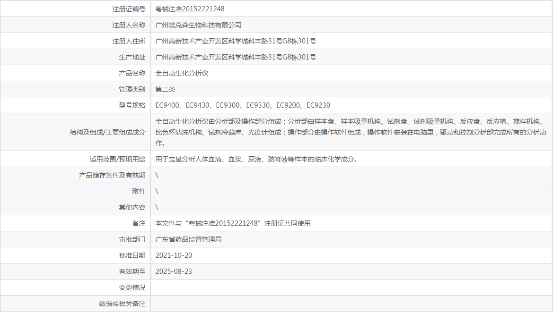
Task: Click the label 结构及组成/主要组成成分
Action: [x=107, y=132]
